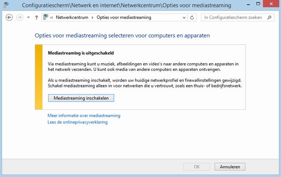Open the address bar history dropdown
Screen dimensions: 281x177
coord(184,18)
